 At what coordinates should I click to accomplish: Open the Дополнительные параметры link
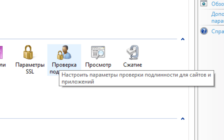pos(217,18)
